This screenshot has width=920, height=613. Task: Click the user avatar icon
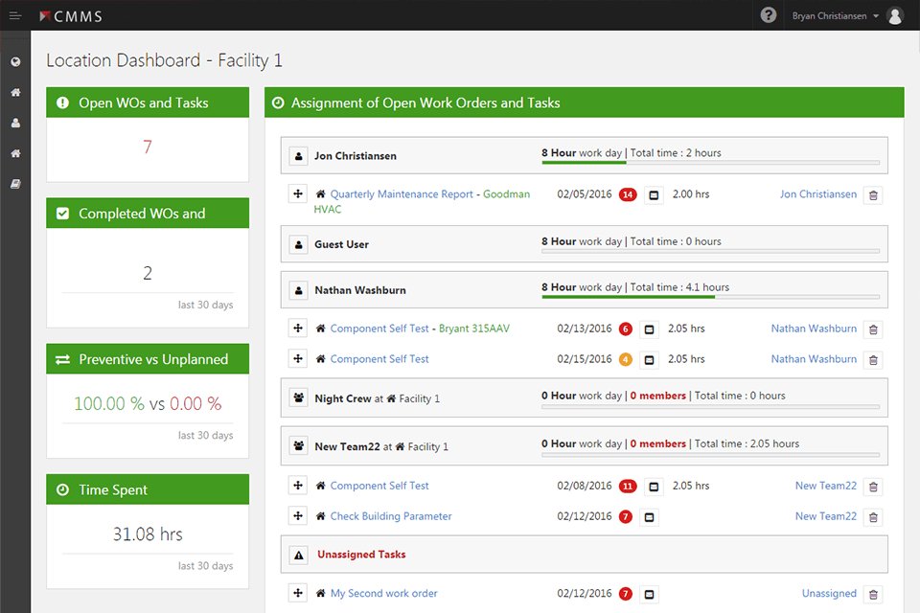point(895,16)
